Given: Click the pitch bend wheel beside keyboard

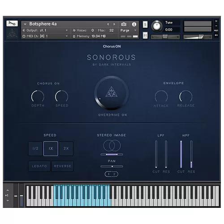Looking at the screenshot, I should pyautogui.click(x=16, y=196).
